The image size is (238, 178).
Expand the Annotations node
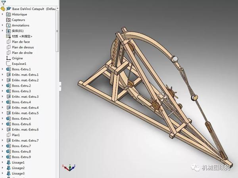point(2,25)
